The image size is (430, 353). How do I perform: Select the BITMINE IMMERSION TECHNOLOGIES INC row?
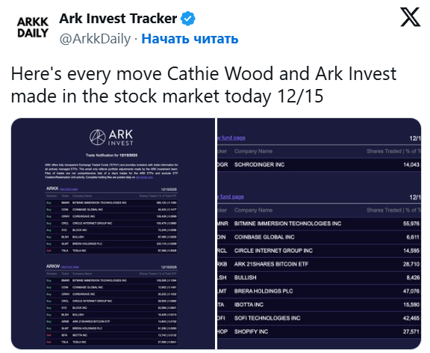tap(319, 224)
